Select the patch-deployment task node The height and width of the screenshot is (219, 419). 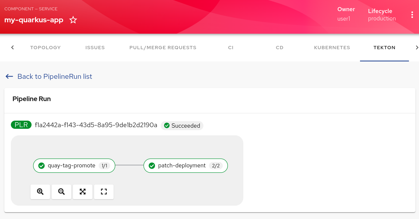[x=185, y=166]
